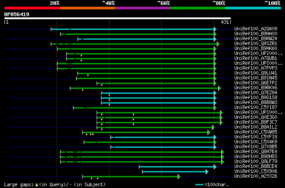Click the cyan alignment bar of UniRef100_A2Q409
Image resolution: width=285 pixels, height=188 pixels.
click(x=133, y=29)
